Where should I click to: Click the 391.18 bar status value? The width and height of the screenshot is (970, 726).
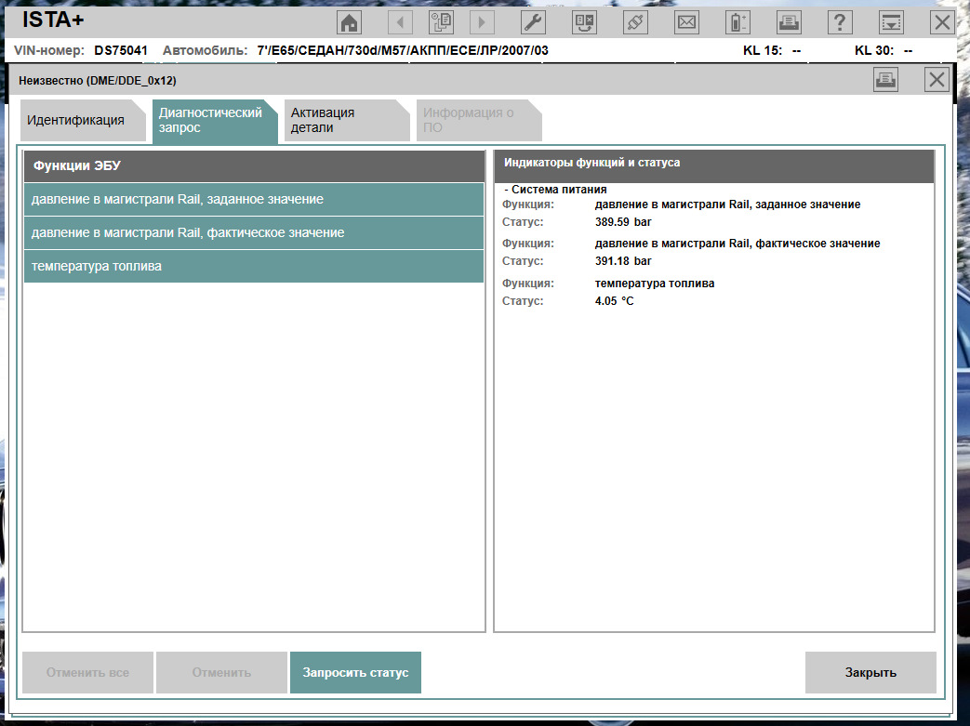point(623,261)
